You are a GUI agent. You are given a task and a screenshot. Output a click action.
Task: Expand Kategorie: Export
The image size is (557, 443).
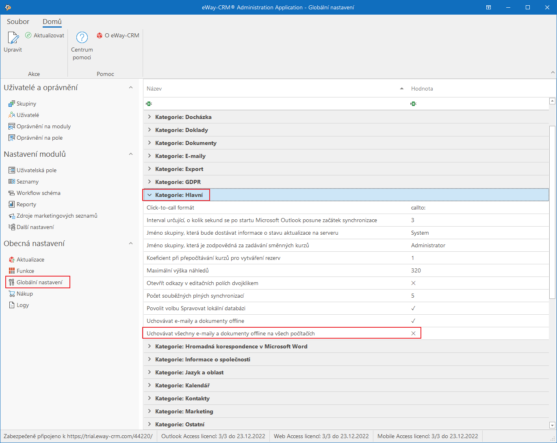click(150, 169)
